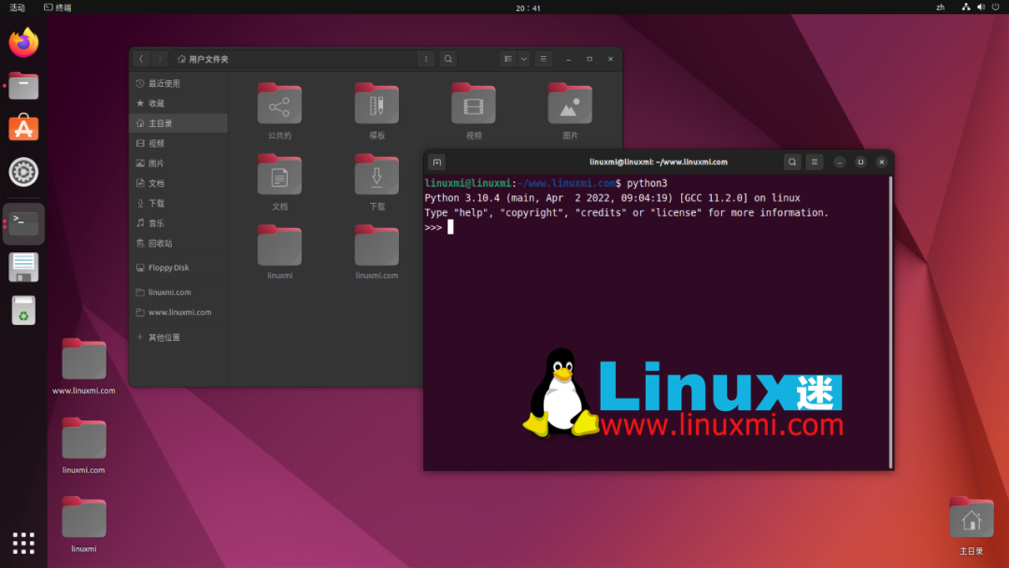This screenshot has width=1009, height=568.
Task: Open terminal hamburger menu
Action: (x=814, y=163)
